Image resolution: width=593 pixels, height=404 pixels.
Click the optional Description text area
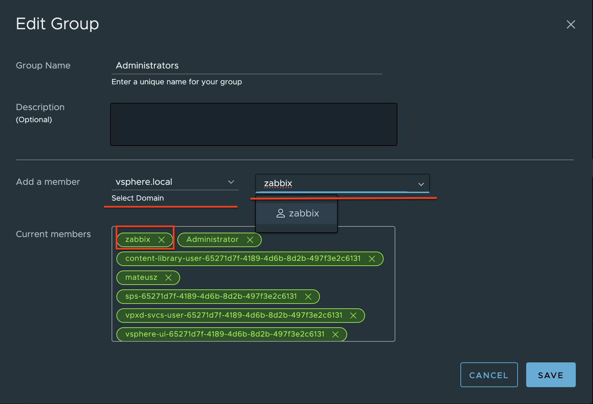click(253, 124)
